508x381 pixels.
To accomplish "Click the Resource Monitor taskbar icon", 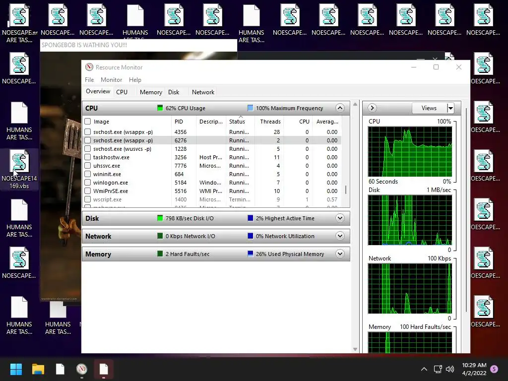I will (x=82, y=369).
